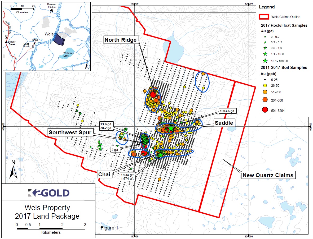This screenshot has width=313, height=239.
Task: Click the red legend circle for 501-5204 ppb
Action: point(265,110)
